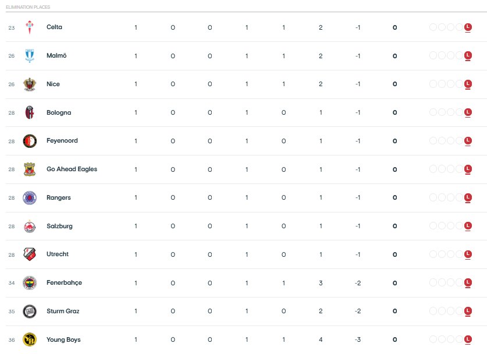The image size is (487, 354).
Task: Click Fenerbahçe's red loss form badge
Action: [468, 282]
